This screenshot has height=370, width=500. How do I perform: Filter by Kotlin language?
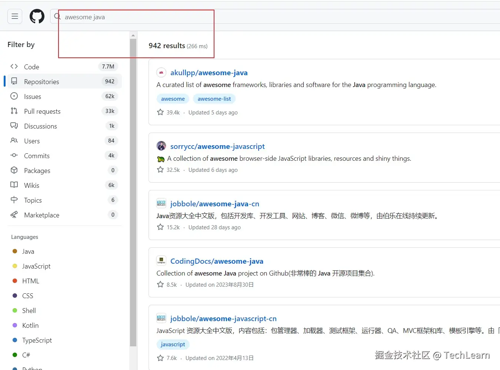(30, 326)
